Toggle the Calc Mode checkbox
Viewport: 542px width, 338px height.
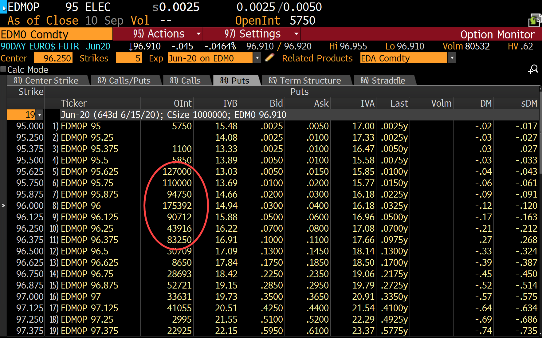[3, 69]
